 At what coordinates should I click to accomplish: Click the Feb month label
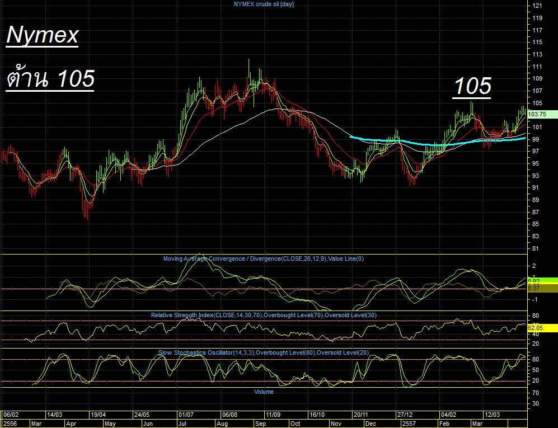click(x=444, y=424)
